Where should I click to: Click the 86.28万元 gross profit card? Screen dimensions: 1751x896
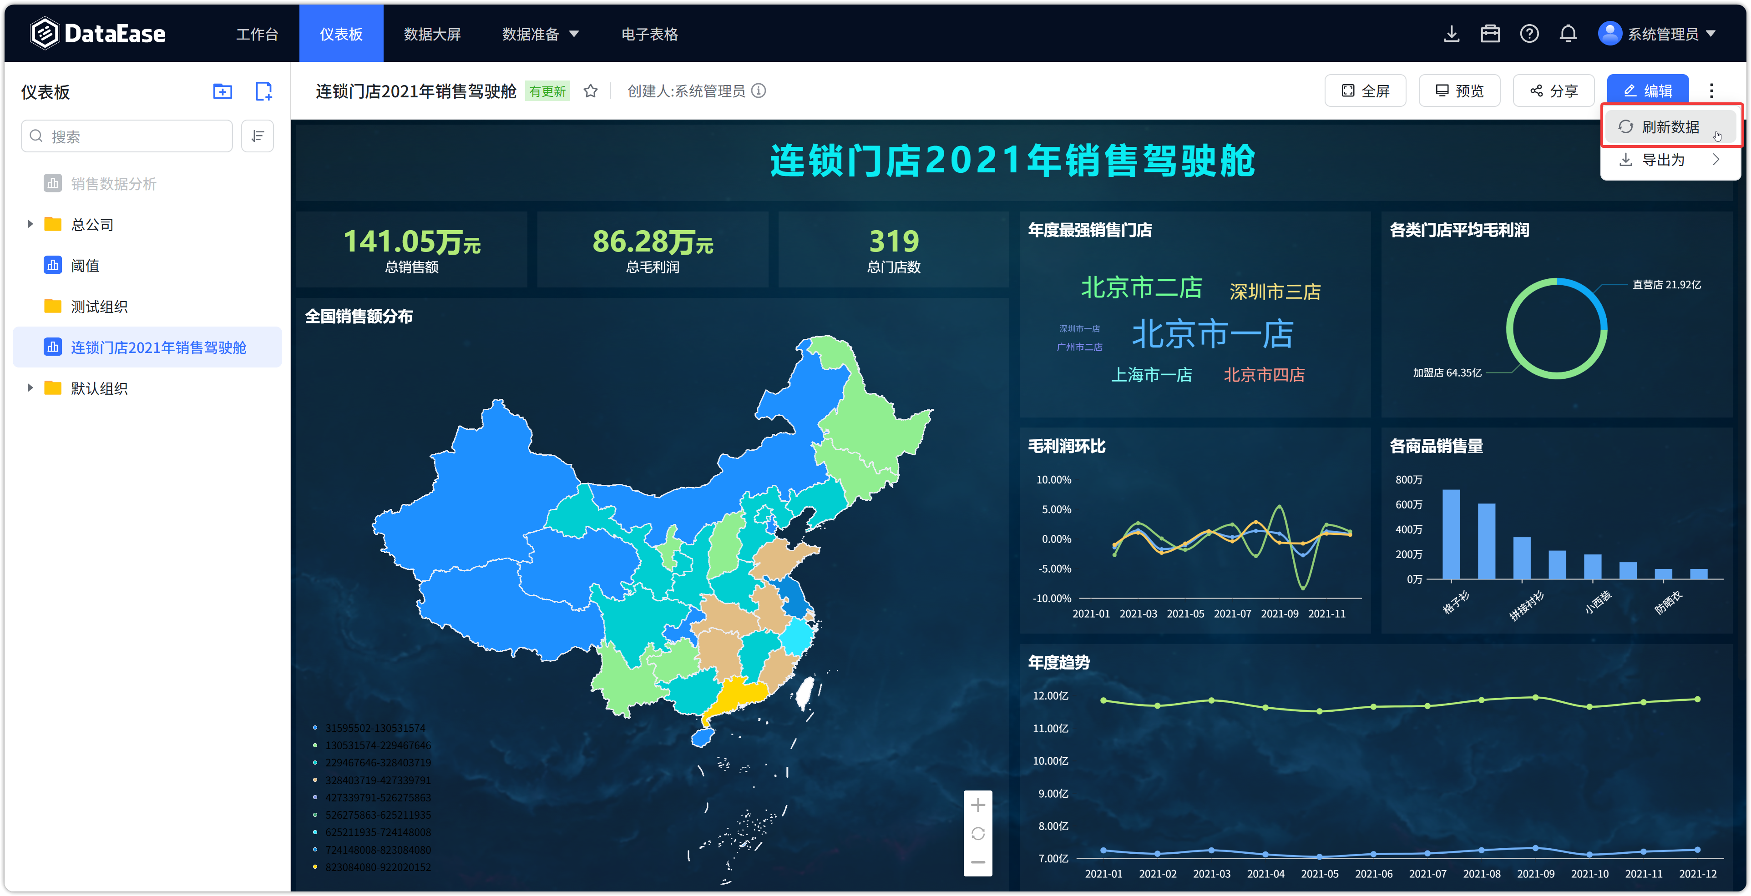click(653, 249)
